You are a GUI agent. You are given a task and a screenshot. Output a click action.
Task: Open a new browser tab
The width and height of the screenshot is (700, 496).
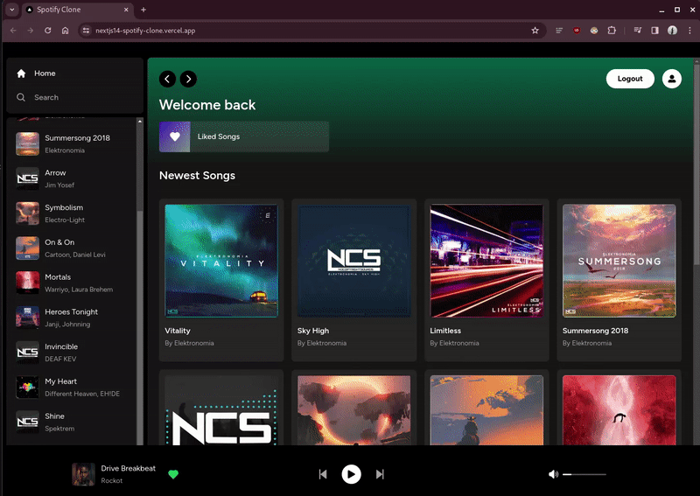[143, 10]
